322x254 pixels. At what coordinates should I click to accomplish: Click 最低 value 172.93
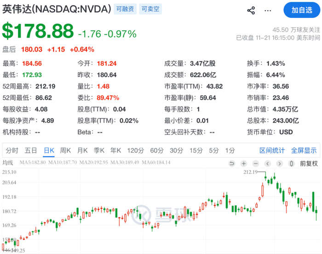(32, 75)
